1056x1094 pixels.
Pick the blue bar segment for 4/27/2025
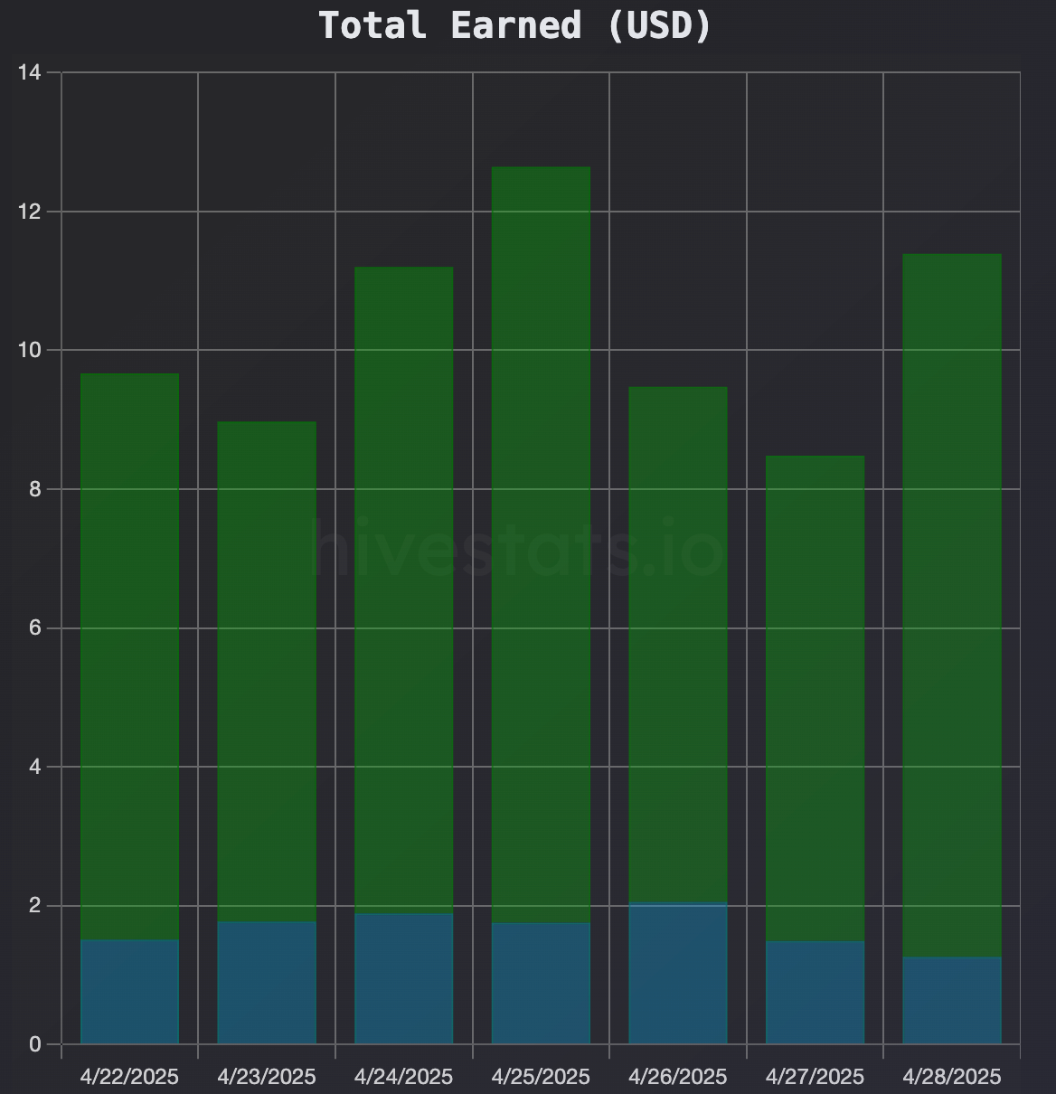point(816,993)
